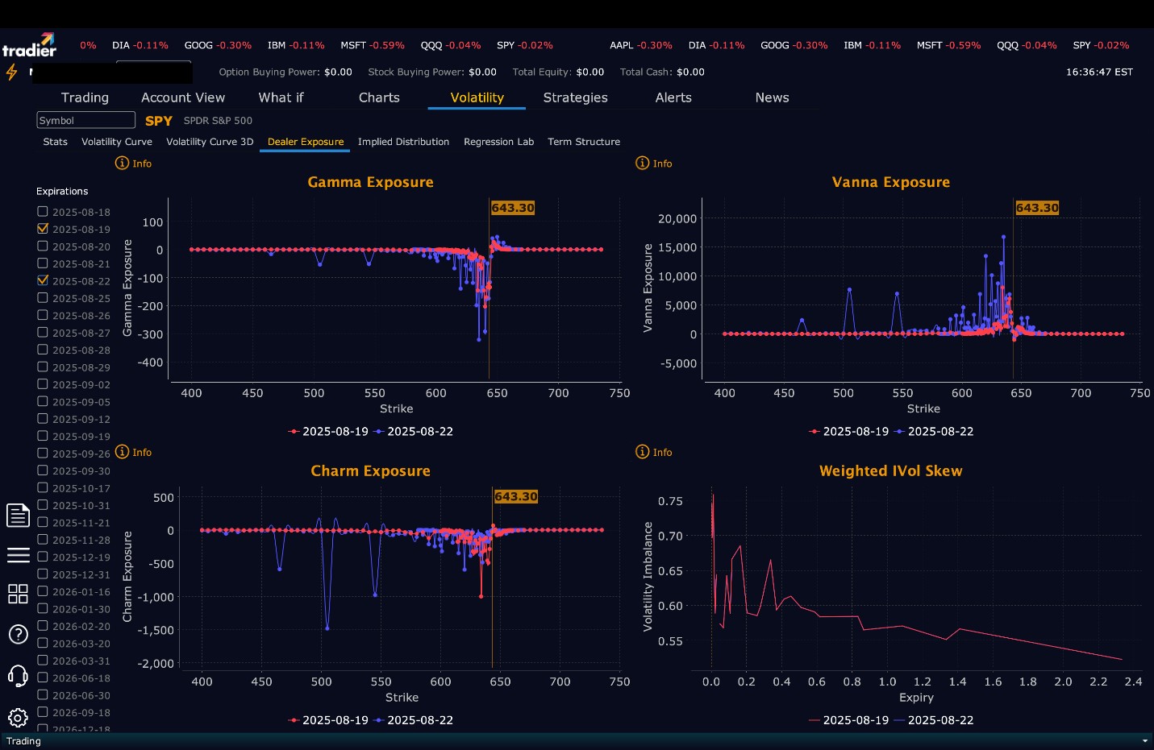Click the 16:36:47 EST clock

click(x=1099, y=72)
